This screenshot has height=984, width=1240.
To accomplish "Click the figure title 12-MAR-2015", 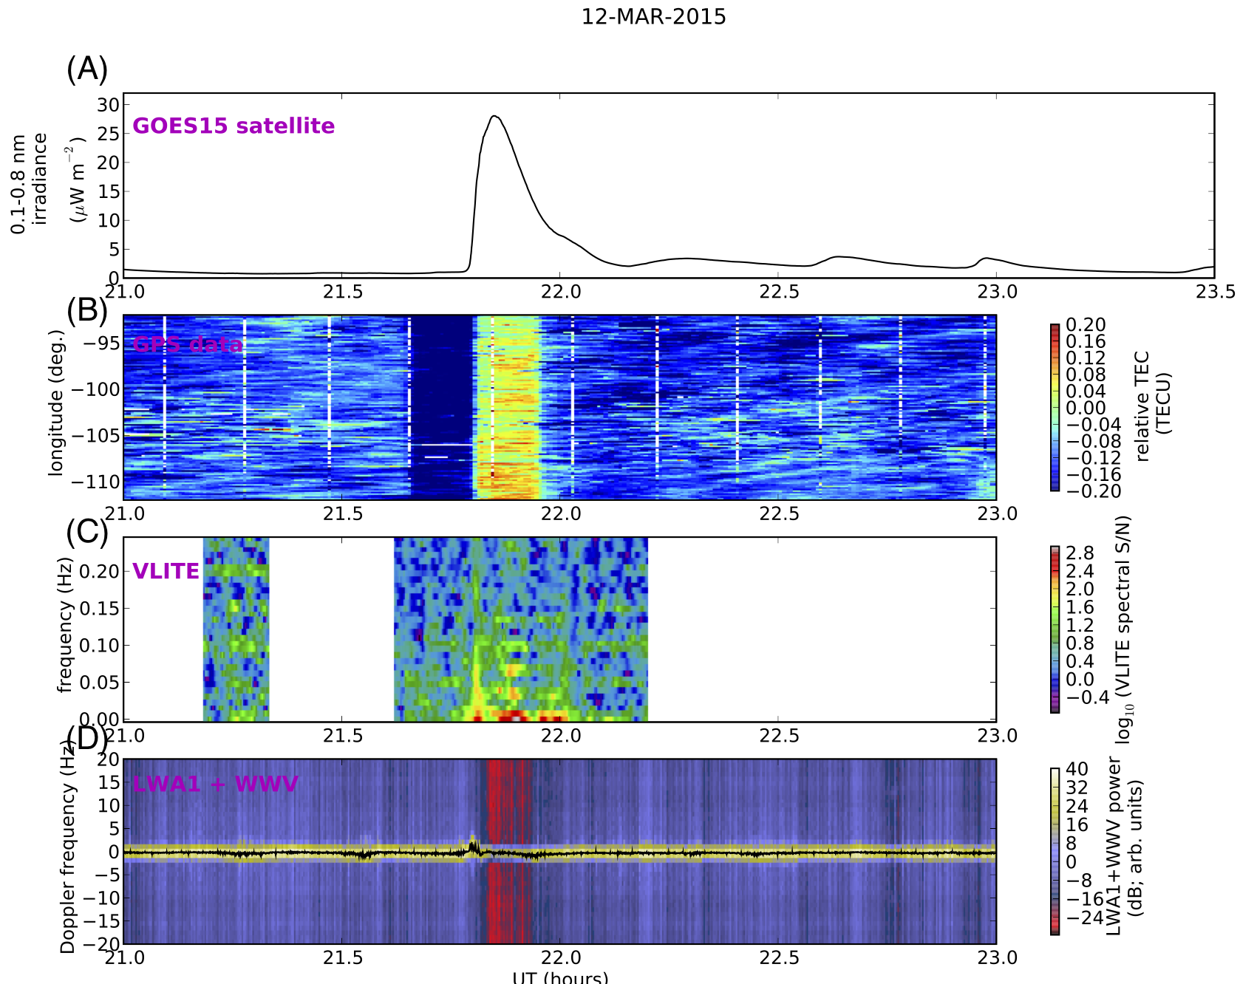I will [653, 17].
